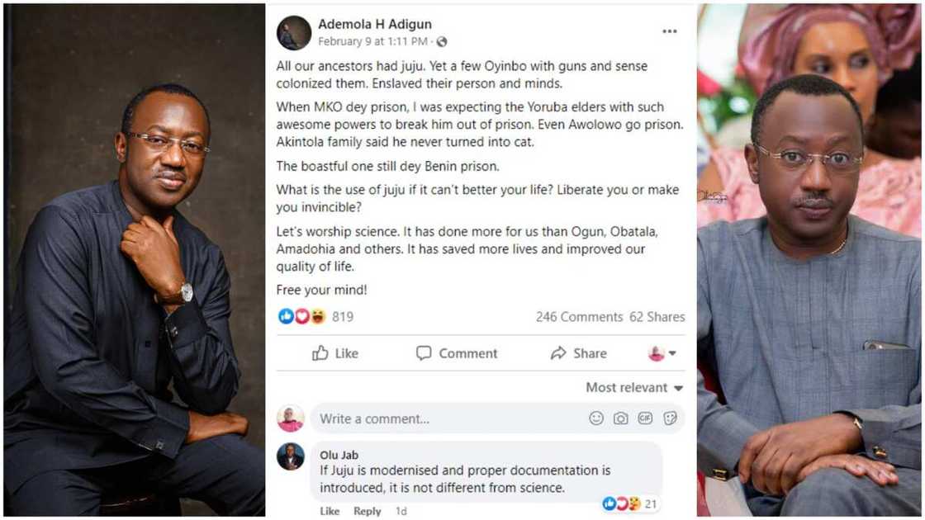Click the public globe privacy icon

(442, 41)
